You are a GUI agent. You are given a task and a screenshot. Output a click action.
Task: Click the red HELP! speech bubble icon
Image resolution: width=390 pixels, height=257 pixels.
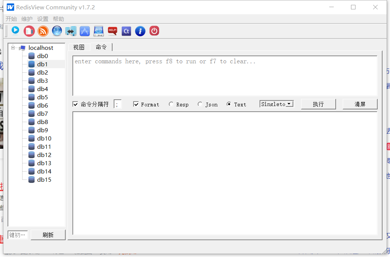(x=112, y=31)
